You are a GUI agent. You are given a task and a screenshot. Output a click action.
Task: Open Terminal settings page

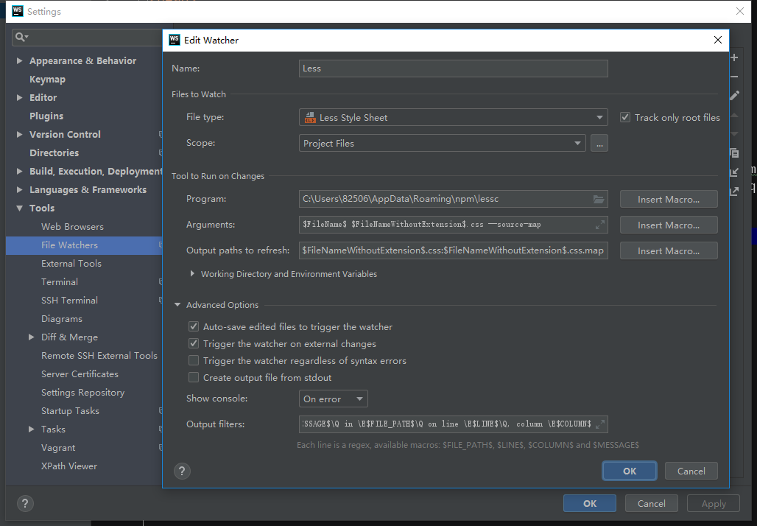point(60,281)
